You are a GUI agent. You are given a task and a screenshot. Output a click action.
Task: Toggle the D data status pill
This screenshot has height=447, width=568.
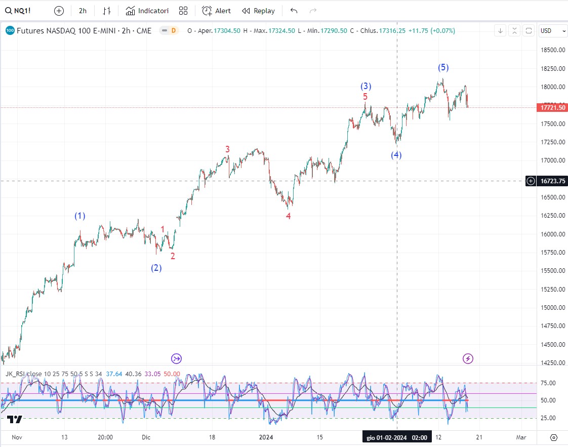[x=169, y=30]
